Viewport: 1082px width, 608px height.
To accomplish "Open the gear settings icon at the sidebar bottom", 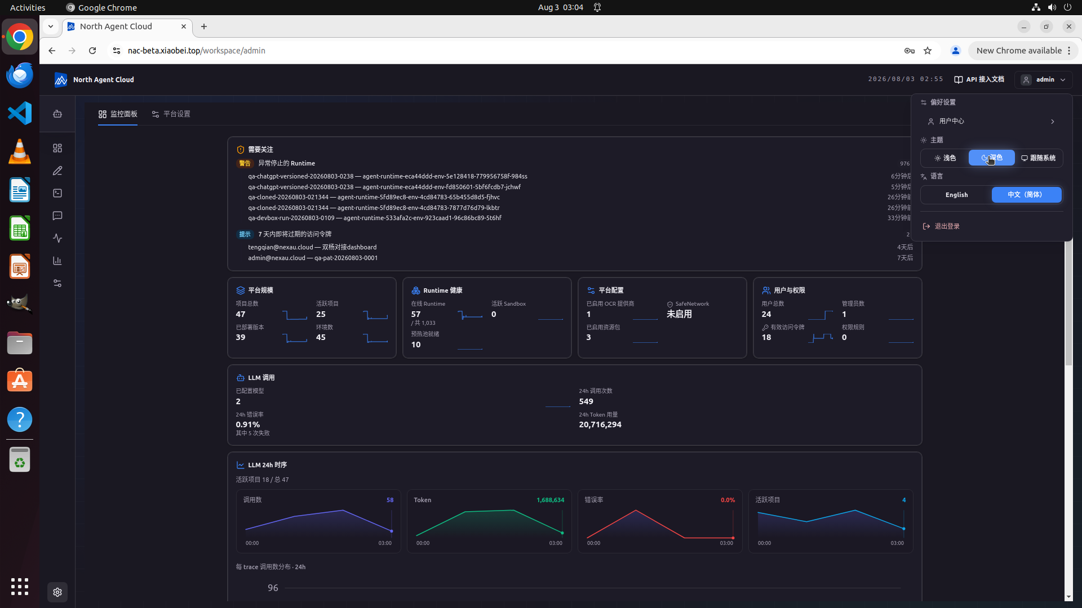I will point(57,592).
